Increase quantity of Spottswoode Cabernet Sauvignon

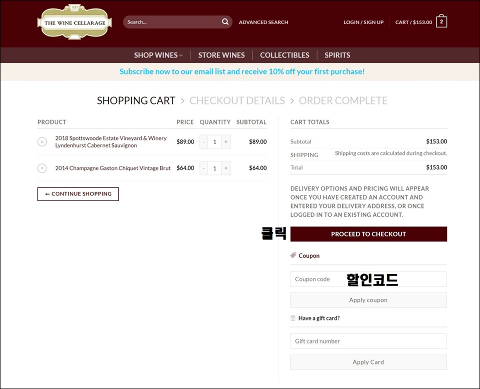[226, 141]
